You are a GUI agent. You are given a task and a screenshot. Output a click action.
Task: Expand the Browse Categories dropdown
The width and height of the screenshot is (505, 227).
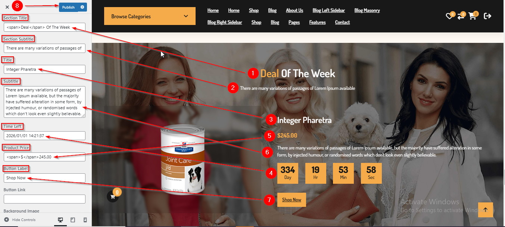[x=150, y=16]
